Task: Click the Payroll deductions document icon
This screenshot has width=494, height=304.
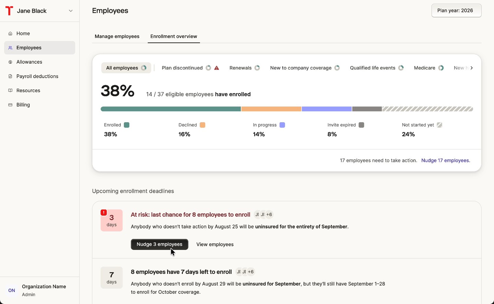Action: 10,76
